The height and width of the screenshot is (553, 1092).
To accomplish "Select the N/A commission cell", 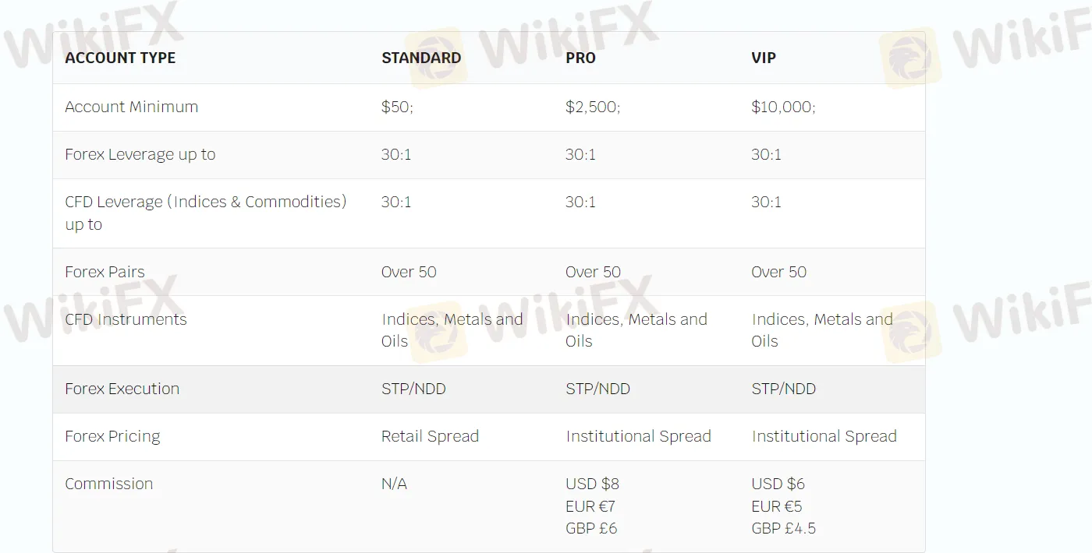I will pyautogui.click(x=394, y=484).
